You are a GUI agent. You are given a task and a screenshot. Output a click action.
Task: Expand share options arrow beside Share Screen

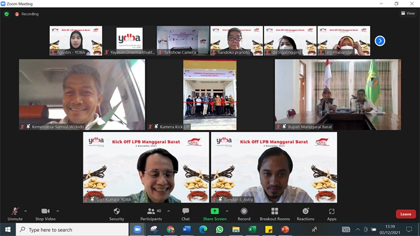(227, 211)
